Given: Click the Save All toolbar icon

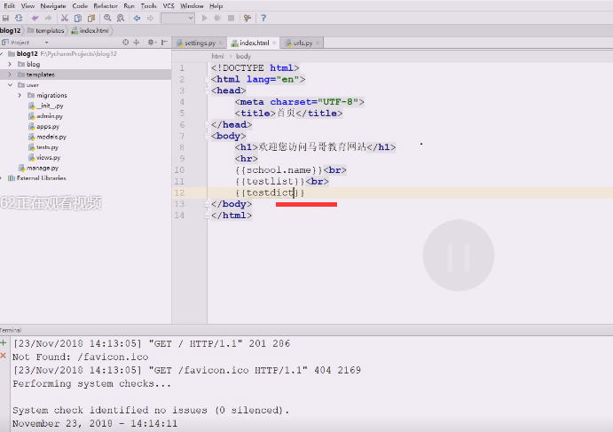Looking at the screenshot, I should 5,18.
